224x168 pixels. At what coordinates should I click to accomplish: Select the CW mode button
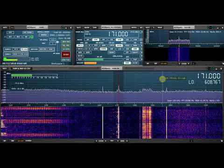pos(112,40)
